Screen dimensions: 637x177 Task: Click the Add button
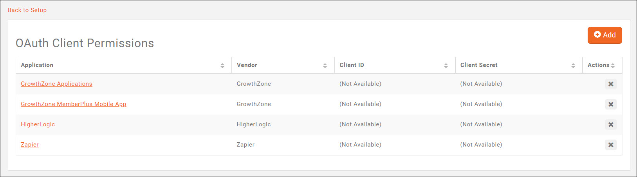point(605,35)
